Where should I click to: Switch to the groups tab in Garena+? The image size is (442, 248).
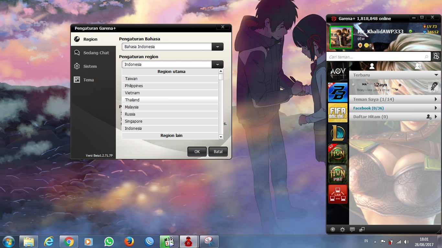point(418,66)
